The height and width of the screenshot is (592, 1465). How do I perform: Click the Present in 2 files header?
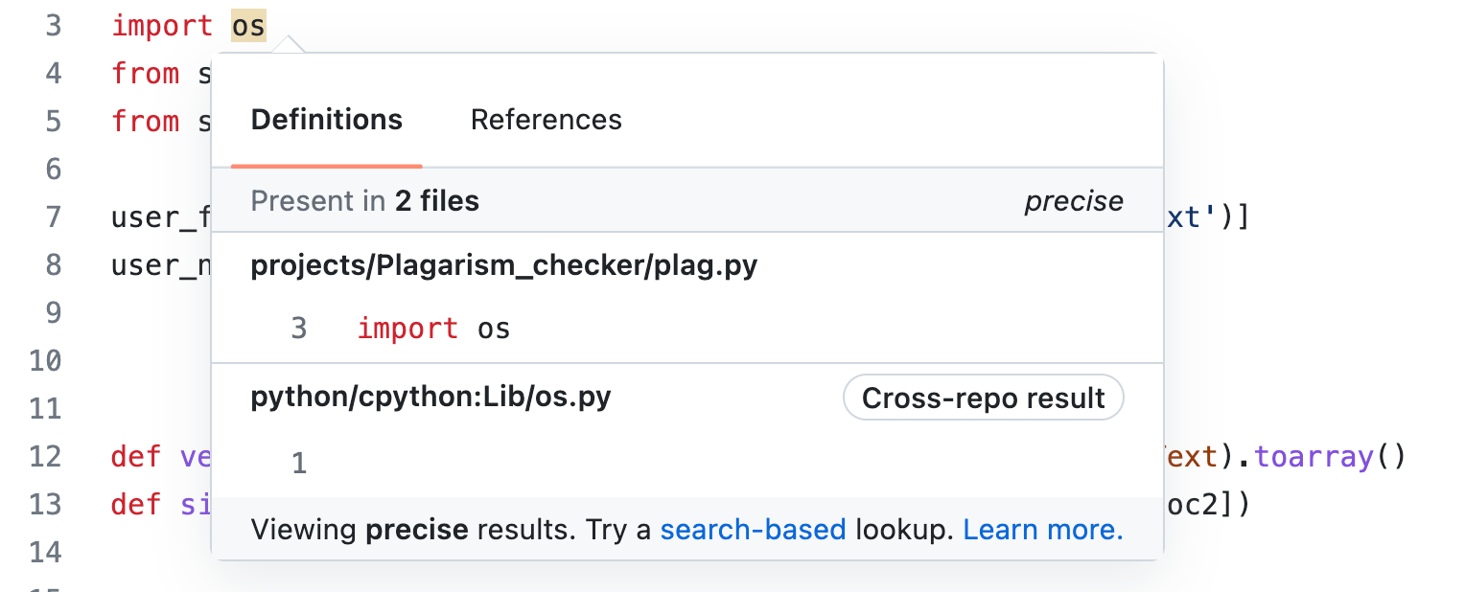365,200
